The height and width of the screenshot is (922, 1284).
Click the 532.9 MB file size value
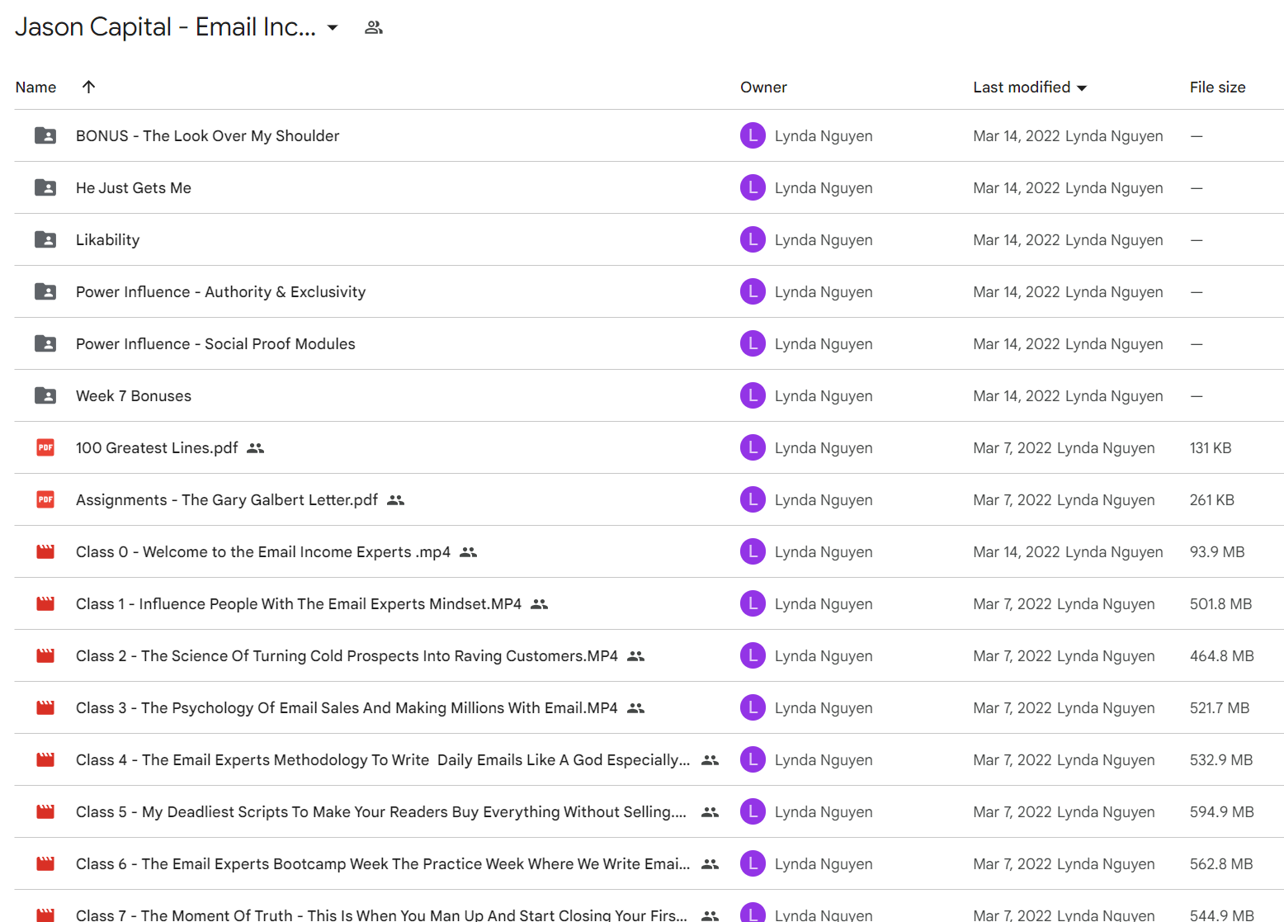pos(1221,759)
